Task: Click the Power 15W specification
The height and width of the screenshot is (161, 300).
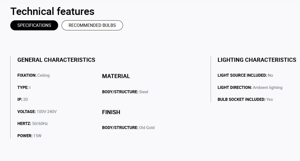Action: [30, 136]
